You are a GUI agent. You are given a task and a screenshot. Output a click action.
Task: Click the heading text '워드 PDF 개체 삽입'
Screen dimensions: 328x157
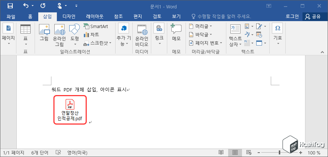tap(74, 90)
